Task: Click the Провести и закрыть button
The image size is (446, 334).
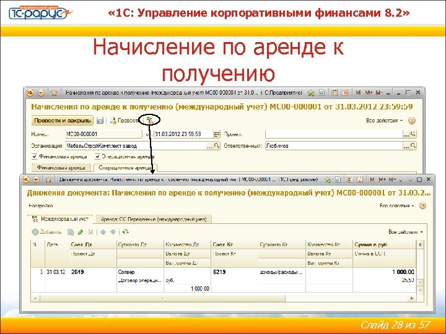Action: pos(63,121)
